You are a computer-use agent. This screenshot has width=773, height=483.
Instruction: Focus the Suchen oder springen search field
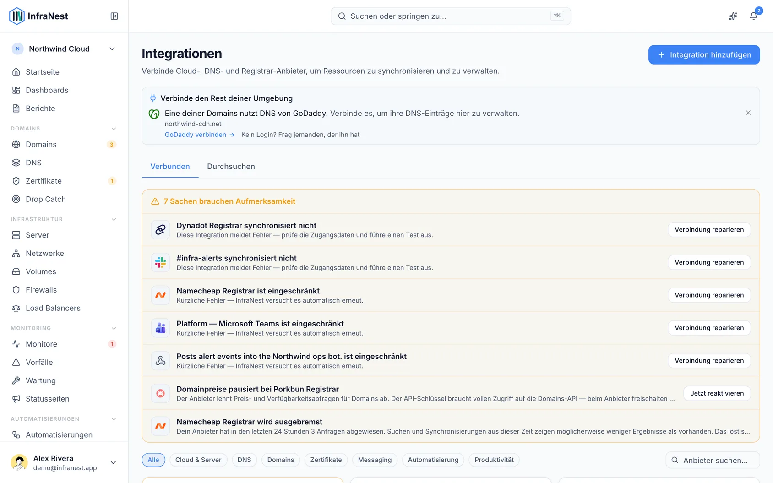click(x=451, y=16)
